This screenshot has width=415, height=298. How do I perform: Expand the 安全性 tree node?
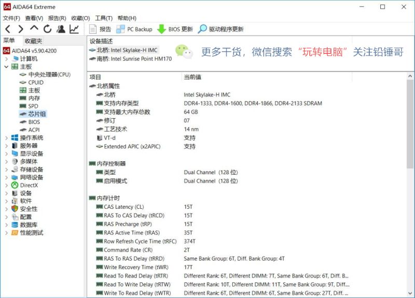click(7, 209)
